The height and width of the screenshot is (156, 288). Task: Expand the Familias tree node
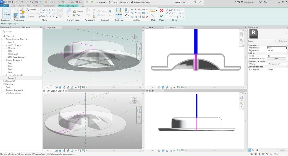point(2,84)
